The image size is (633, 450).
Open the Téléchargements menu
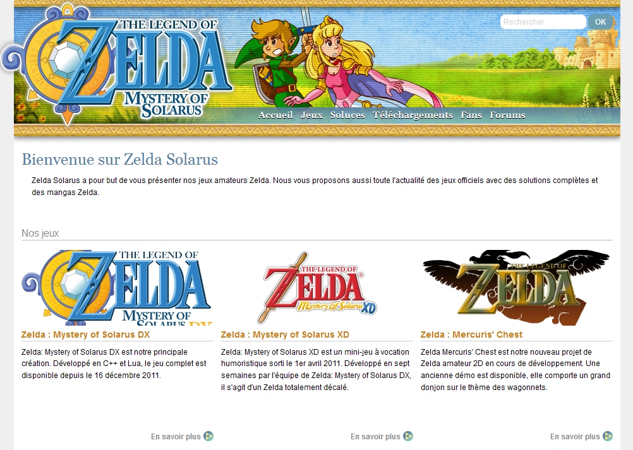[413, 115]
